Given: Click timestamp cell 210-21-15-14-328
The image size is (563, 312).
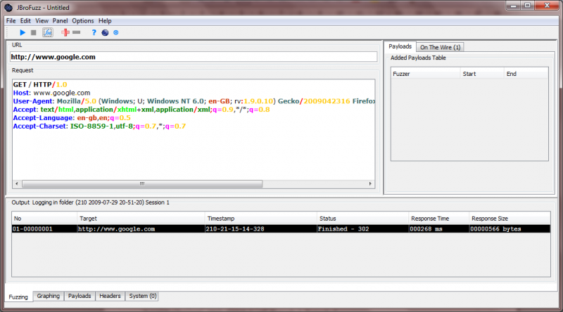Looking at the screenshot, I should [260, 229].
